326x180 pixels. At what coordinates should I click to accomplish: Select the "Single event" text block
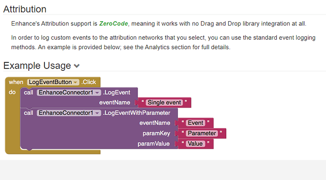[x=164, y=103]
